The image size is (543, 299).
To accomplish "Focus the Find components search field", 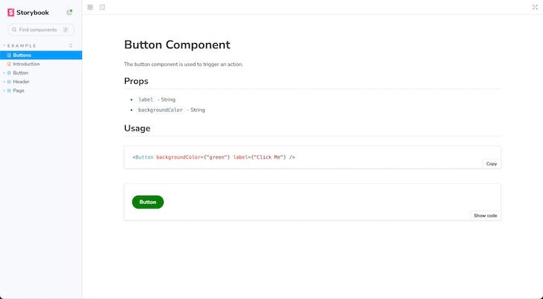I will [x=39, y=30].
